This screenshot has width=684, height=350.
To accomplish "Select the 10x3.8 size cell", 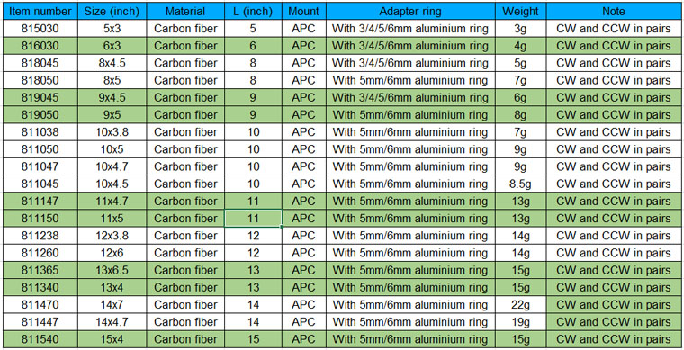I will point(112,132).
